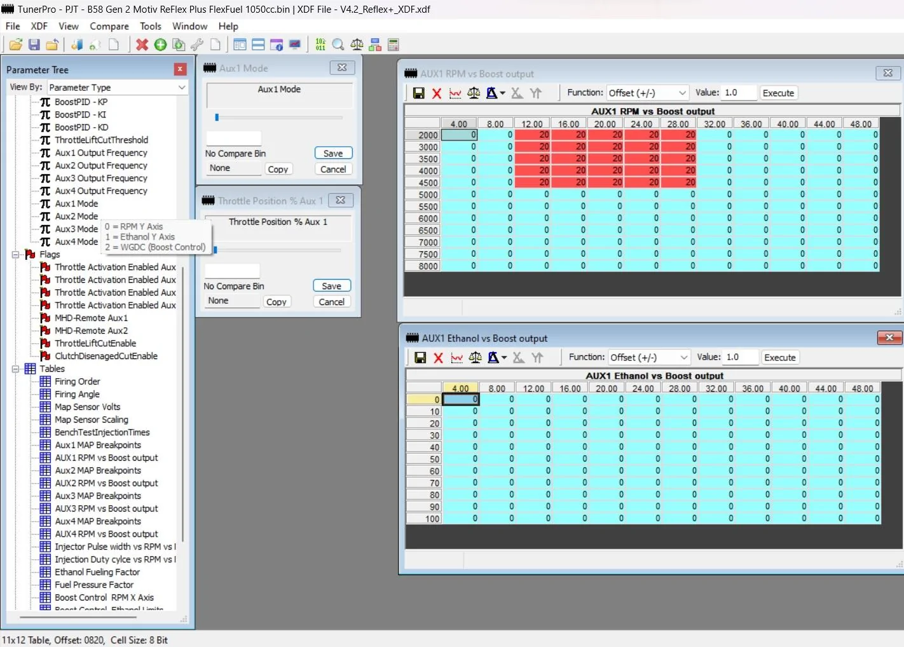The width and height of the screenshot is (904, 647).
Task: Click Value field in AUX1 Ethanol vs Boost window
Action: point(741,357)
